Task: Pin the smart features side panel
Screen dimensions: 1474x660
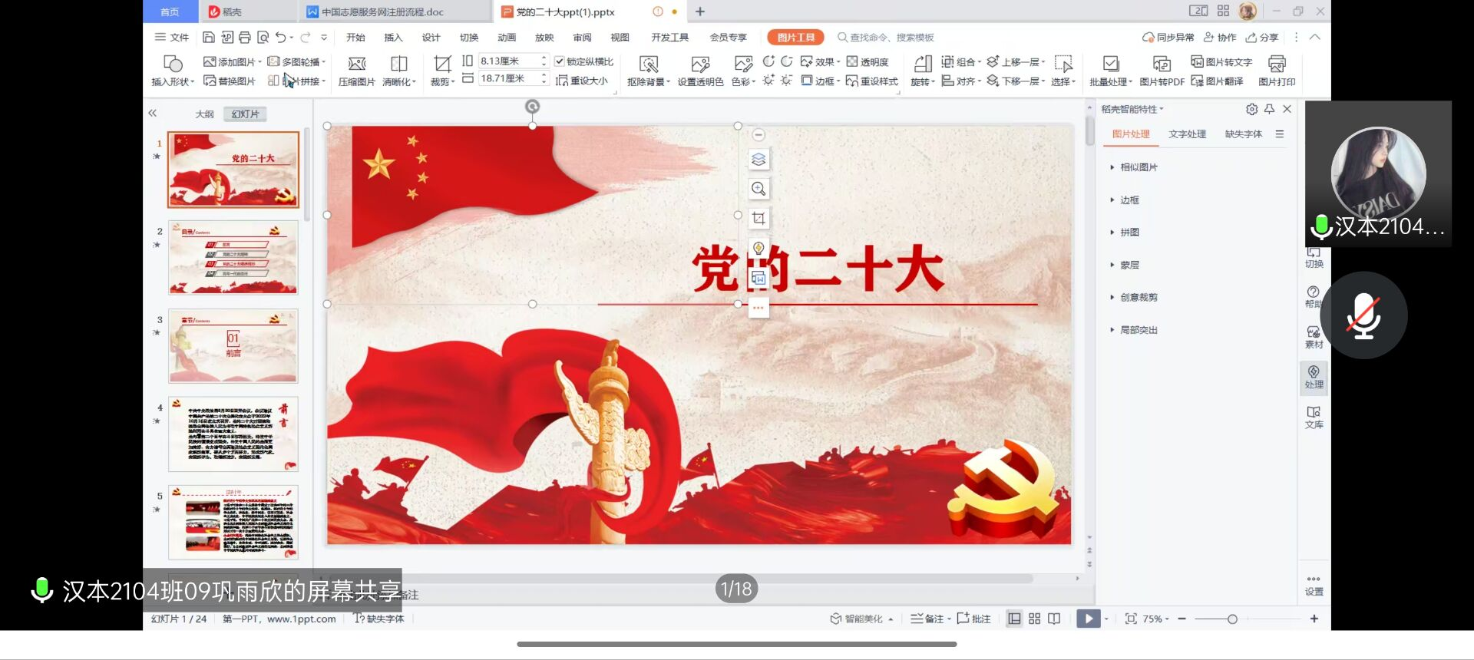Action: point(1269,109)
